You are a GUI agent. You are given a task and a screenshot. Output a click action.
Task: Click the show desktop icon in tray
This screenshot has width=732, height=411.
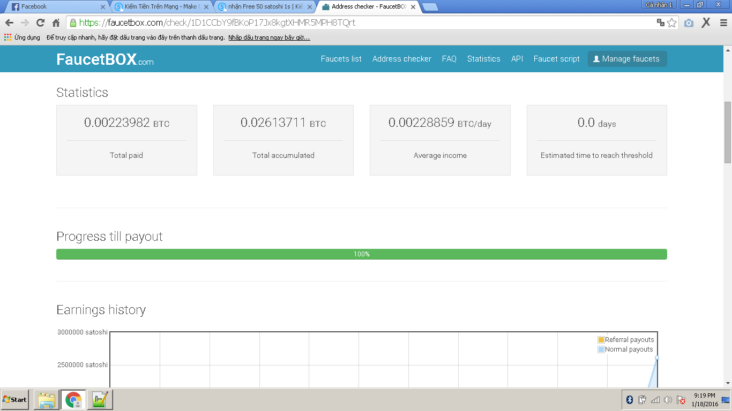click(x=726, y=400)
